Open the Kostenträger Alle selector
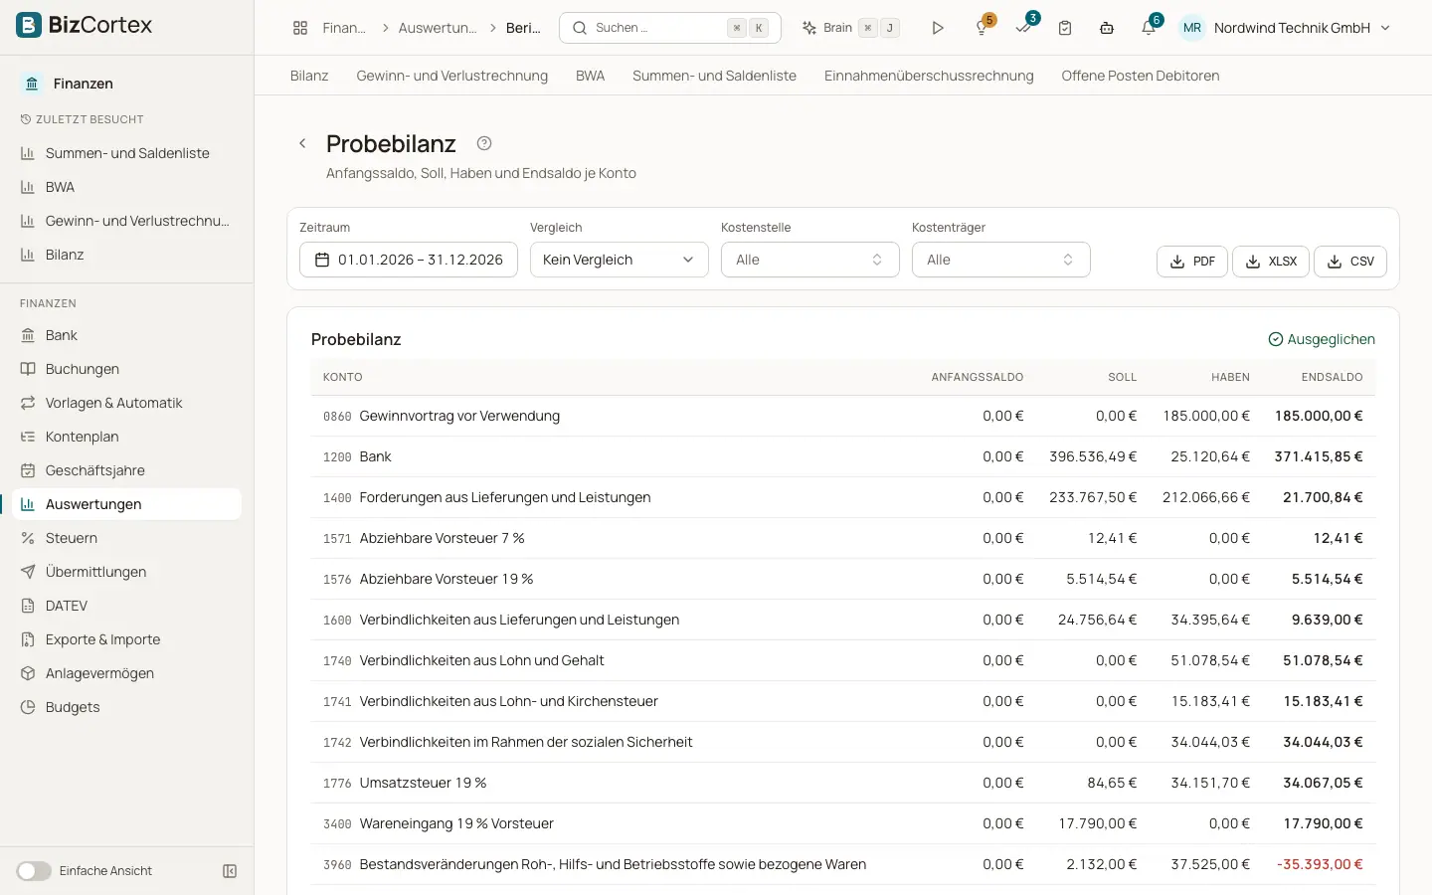This screenshot has width=1432, height=895. [1000, 260]
